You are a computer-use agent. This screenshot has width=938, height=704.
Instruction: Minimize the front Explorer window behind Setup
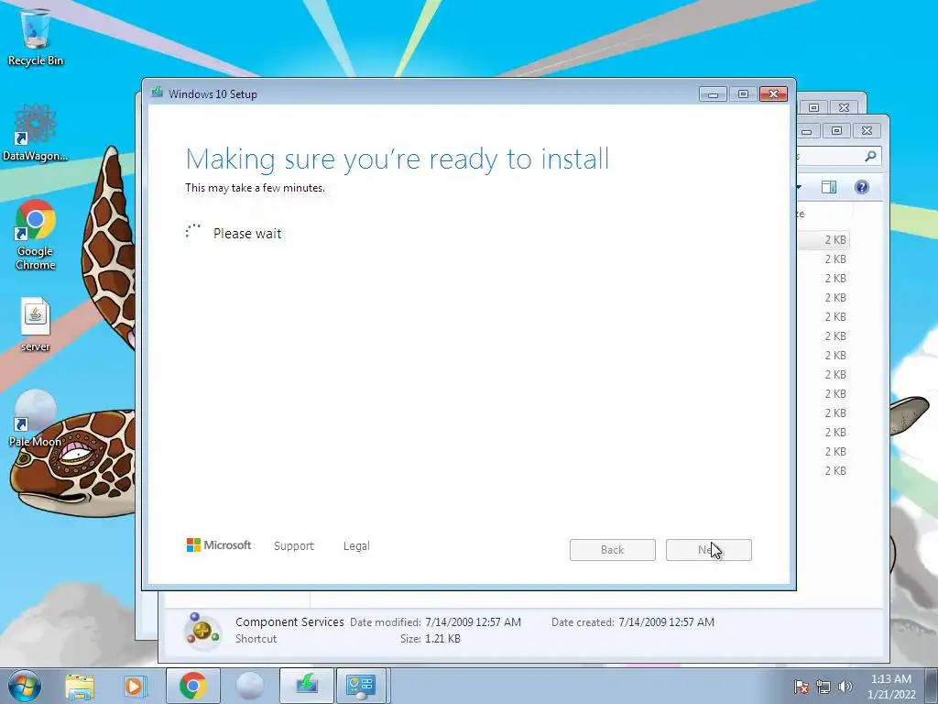(807, 130)
